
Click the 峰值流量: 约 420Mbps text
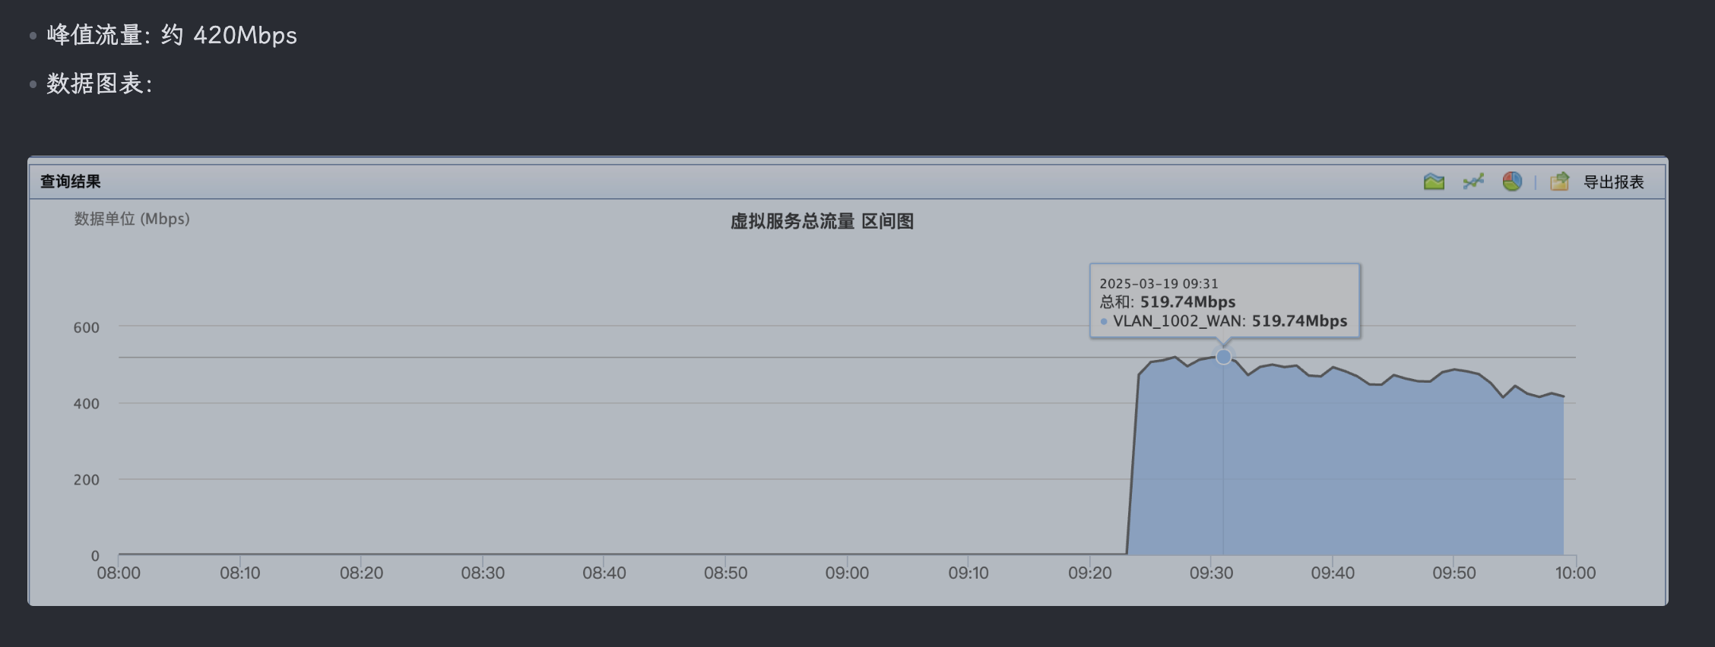pos(172,35)
